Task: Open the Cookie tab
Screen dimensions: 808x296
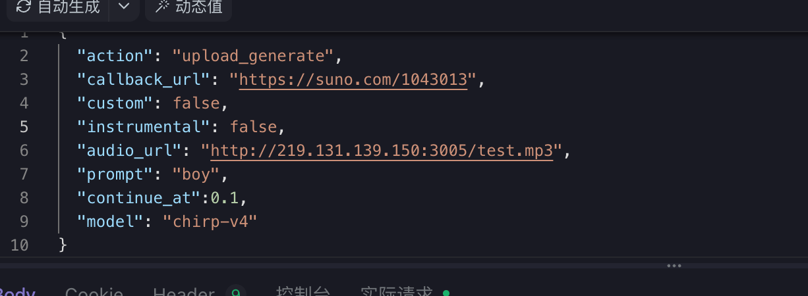Action: 94,293
